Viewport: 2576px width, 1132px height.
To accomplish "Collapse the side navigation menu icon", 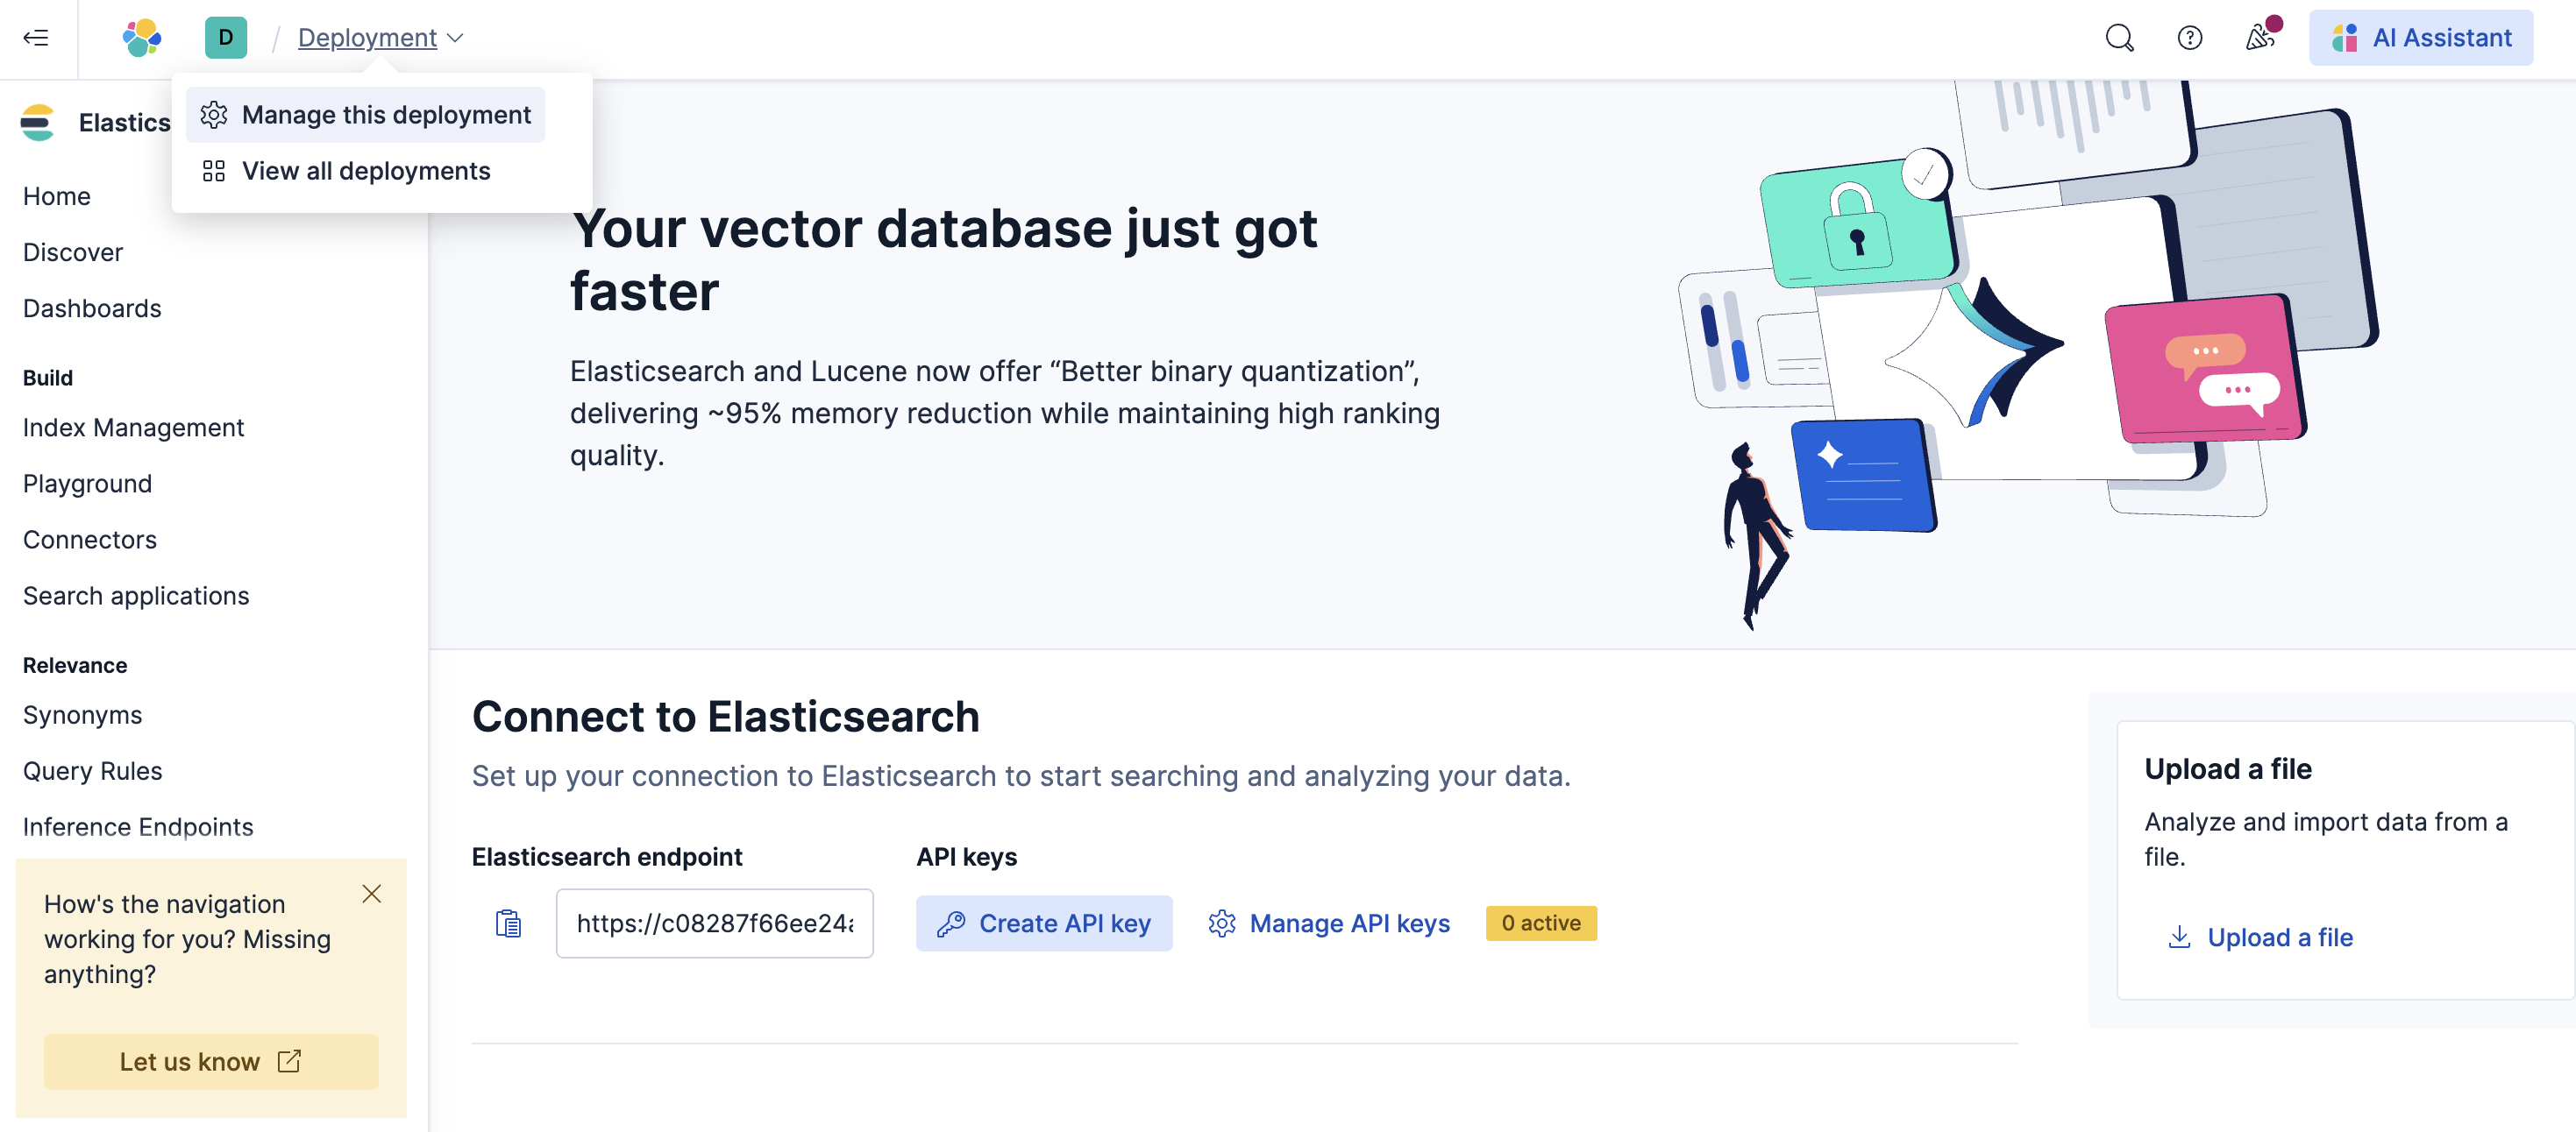I will (x=36, y=38).
